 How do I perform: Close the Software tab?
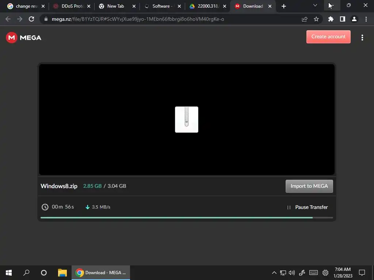click(x=179, y=7)
